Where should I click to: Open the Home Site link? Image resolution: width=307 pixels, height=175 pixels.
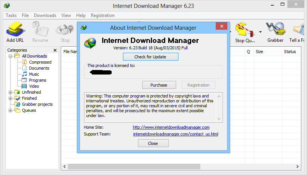(171, 127)
